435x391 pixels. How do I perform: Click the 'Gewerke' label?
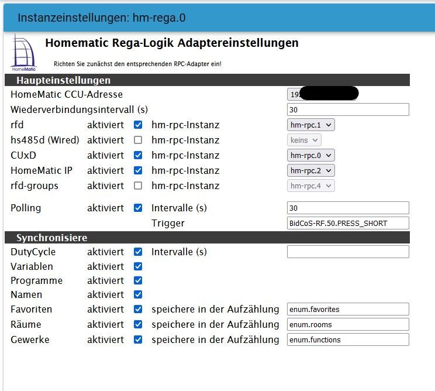pos(30,339)
